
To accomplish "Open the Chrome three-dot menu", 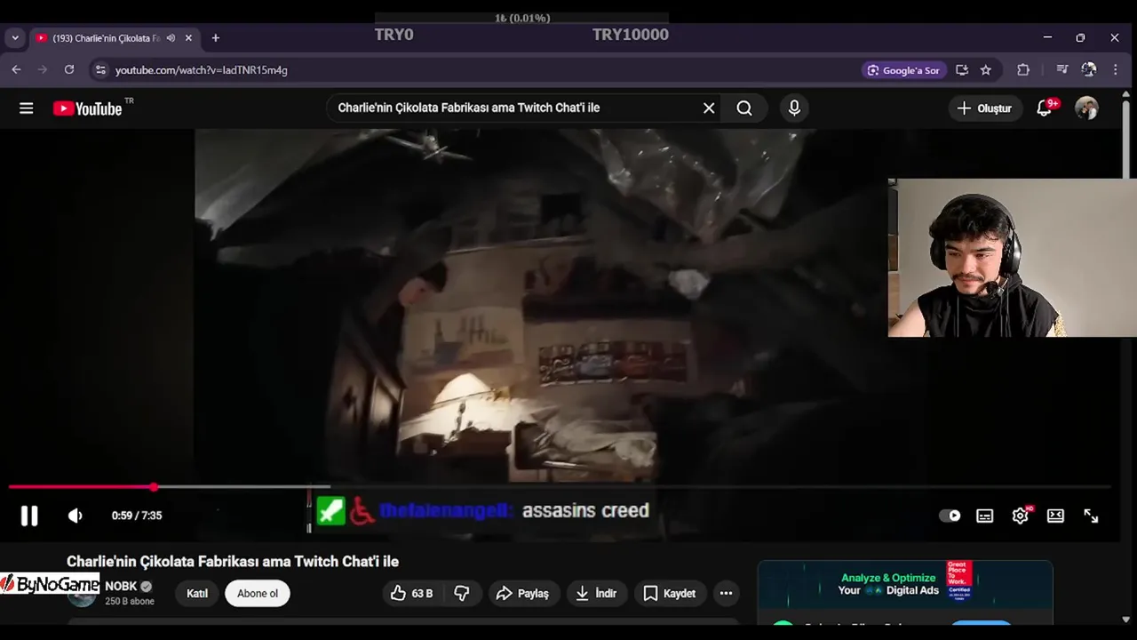I will coord(1115,69).
